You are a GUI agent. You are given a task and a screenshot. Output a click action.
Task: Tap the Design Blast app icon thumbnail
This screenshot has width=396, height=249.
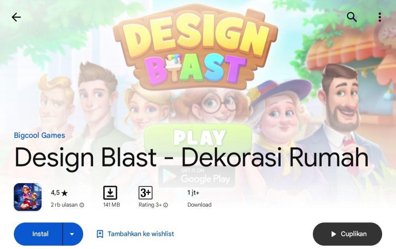click(x=28, y=197)
